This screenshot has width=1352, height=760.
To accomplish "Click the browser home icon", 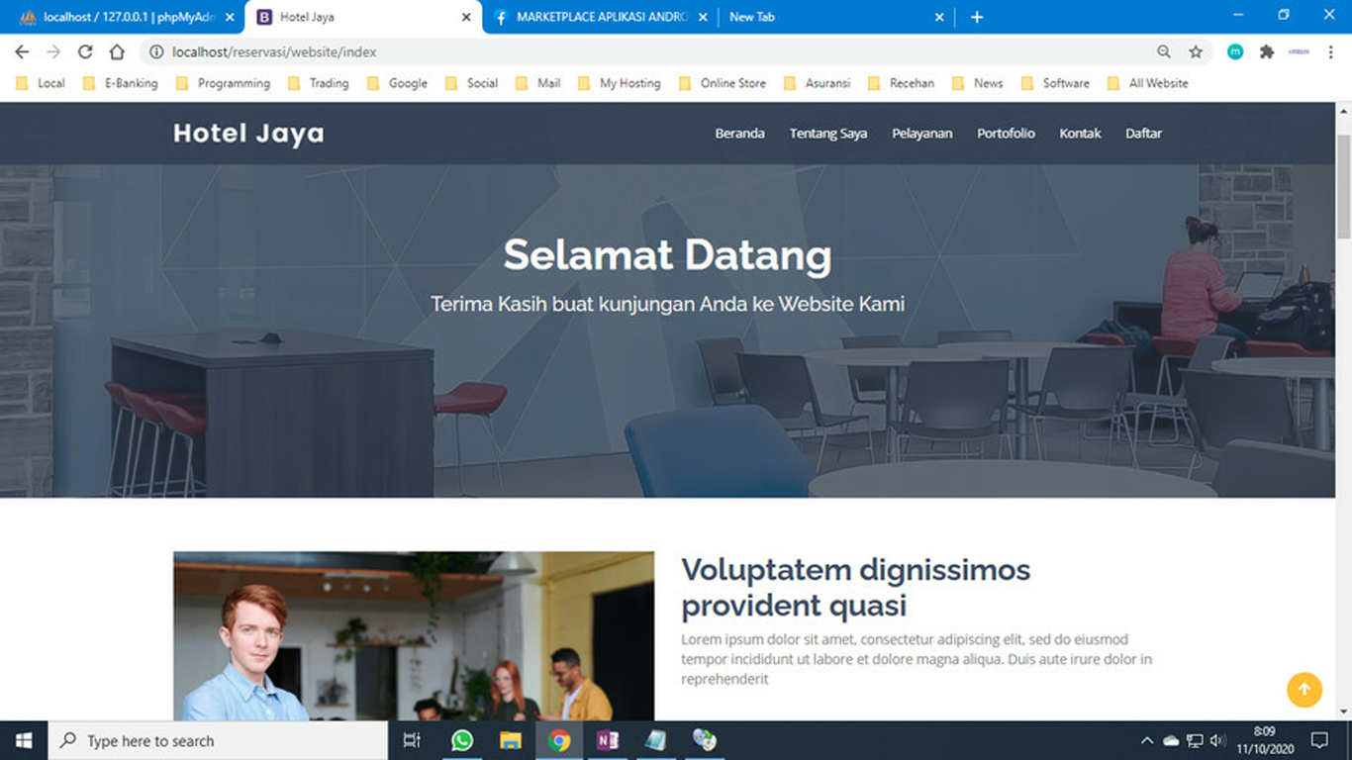I will (117, 52).
